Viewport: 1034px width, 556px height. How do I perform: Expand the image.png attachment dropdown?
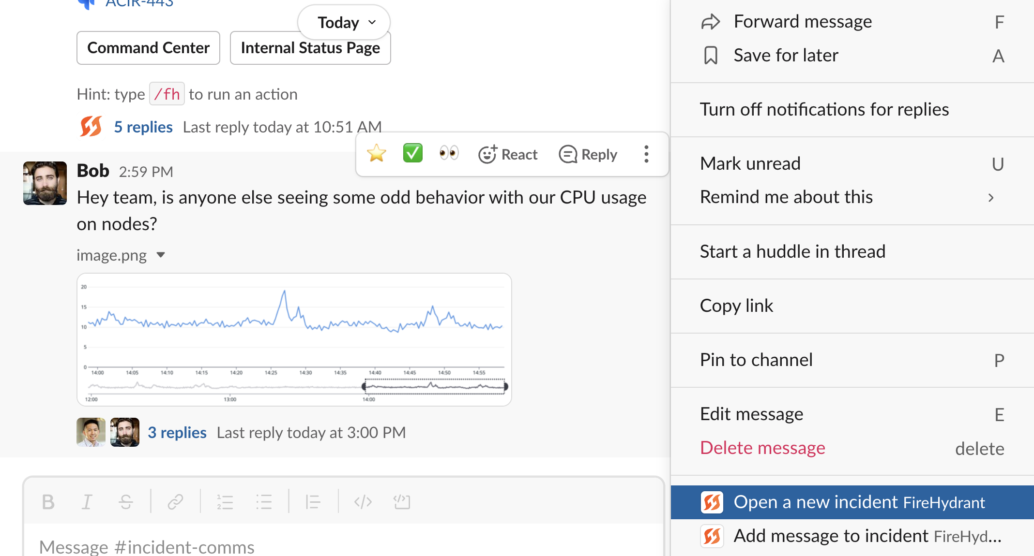pos(162,255)
